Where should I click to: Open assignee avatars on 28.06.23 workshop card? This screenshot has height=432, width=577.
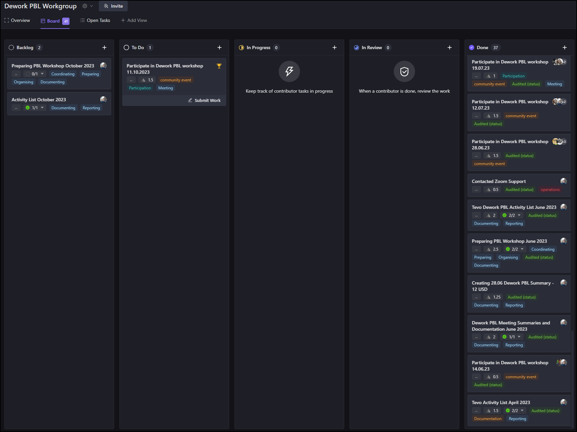click(559, 141)
